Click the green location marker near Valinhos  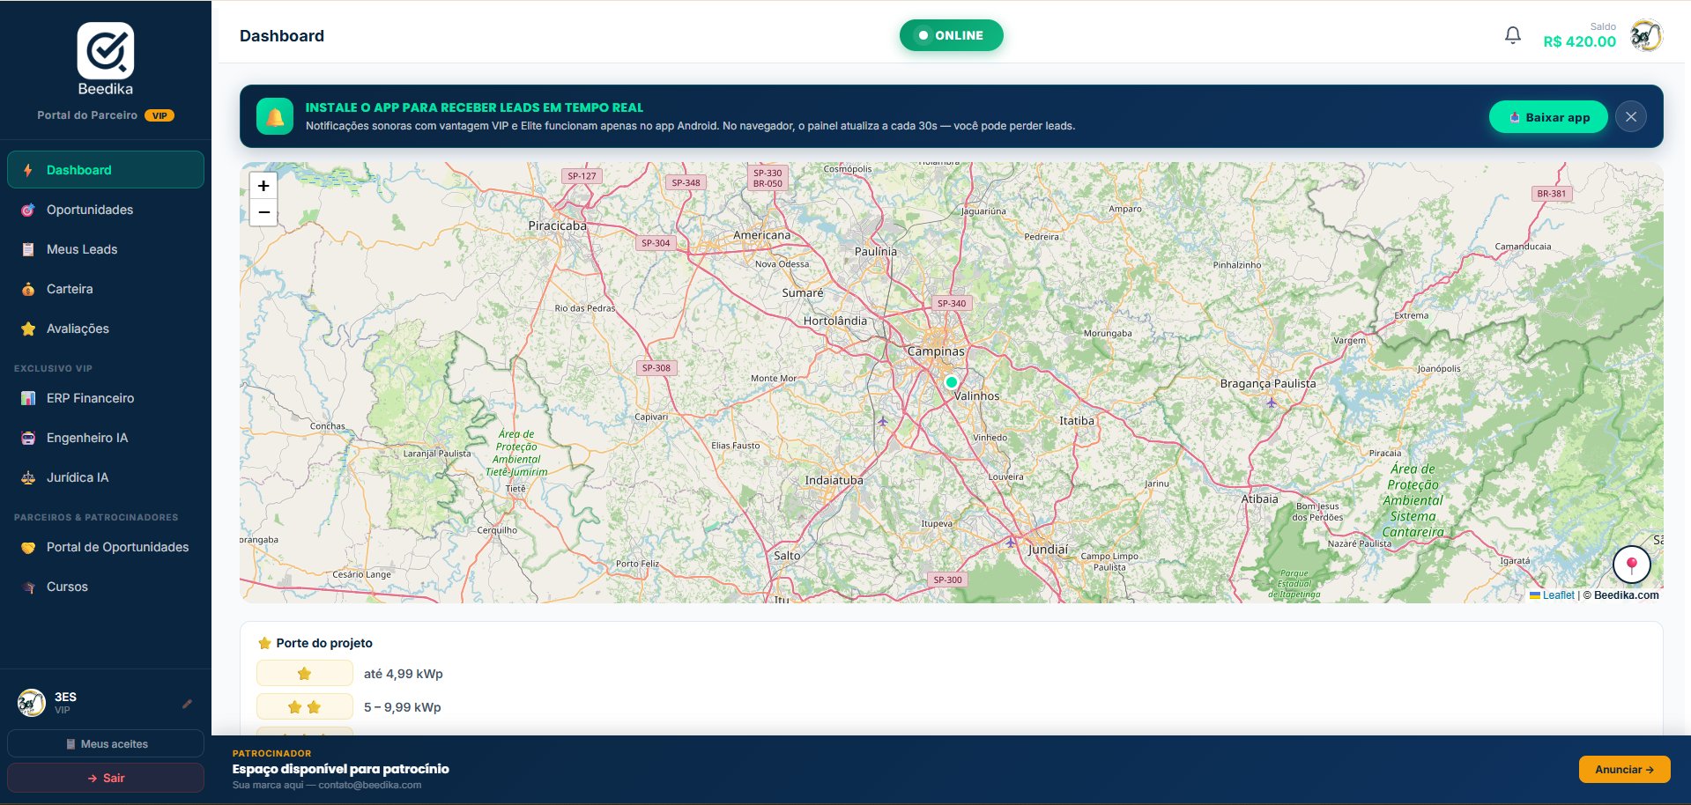click(x=951, y=382)
